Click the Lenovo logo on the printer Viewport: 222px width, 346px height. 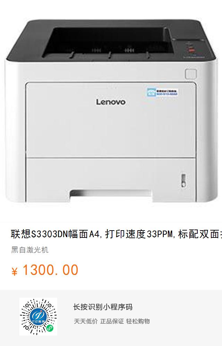click(111, 102)
